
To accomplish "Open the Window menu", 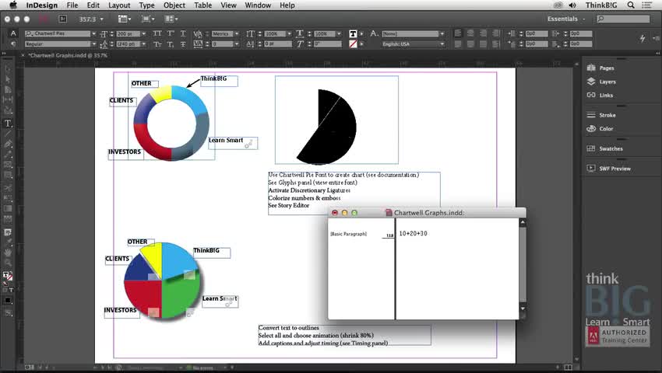I will pyautogui.click(x=258, y=5).
